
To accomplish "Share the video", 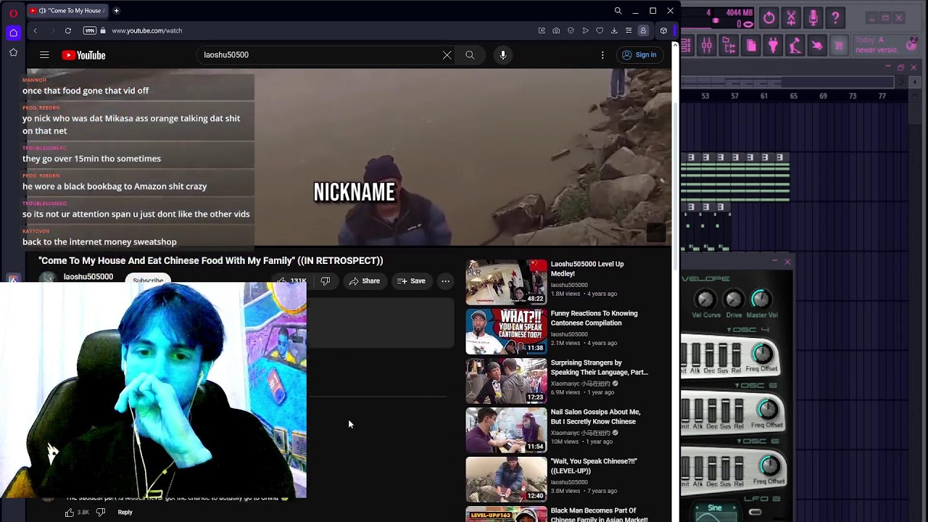I will 364,281.
